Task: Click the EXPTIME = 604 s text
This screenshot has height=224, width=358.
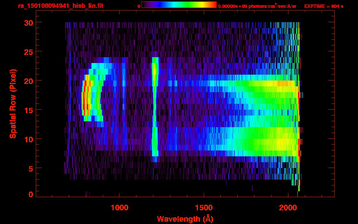Action: (x=324, y=6)
